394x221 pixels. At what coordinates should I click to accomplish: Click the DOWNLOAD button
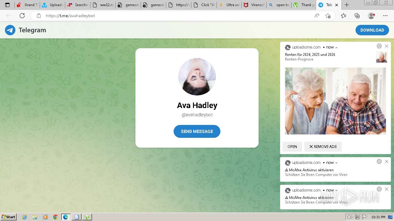372,30
